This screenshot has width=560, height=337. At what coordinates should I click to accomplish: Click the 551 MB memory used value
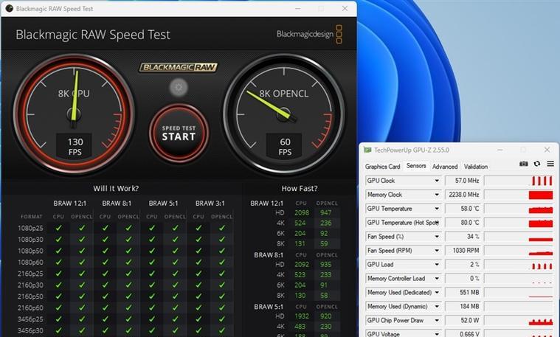(x=463, y=292)
